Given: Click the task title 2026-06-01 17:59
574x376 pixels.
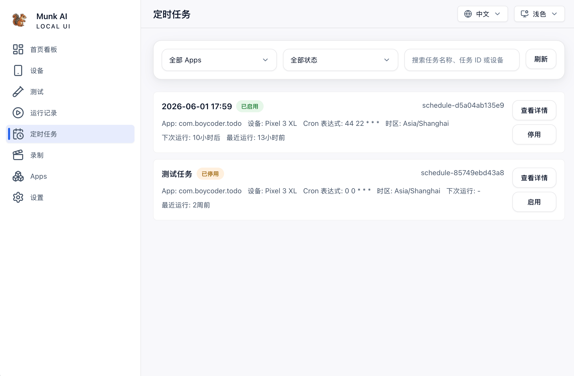Looking at the screenshot, I should tap(197, 106).
